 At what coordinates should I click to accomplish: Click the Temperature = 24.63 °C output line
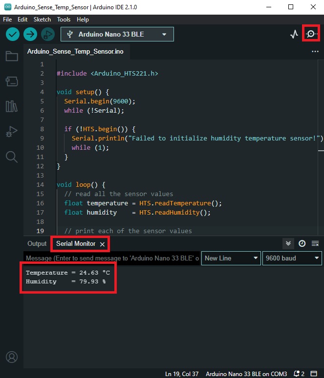click(x=68, y=273)
